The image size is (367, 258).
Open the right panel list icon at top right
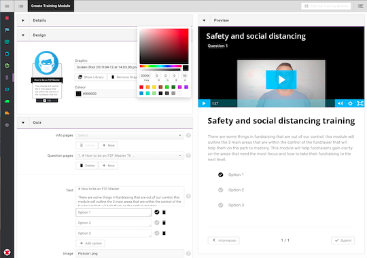click(361, 6)
